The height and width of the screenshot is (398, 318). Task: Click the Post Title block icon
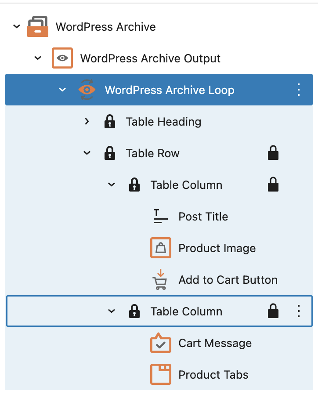pyautogui.click(x=160, y=216)
